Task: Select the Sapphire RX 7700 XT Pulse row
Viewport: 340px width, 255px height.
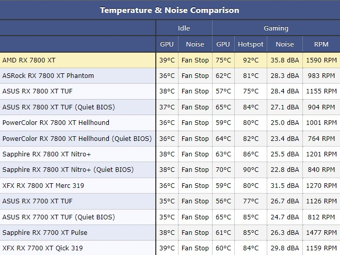Action: [170, 232]
